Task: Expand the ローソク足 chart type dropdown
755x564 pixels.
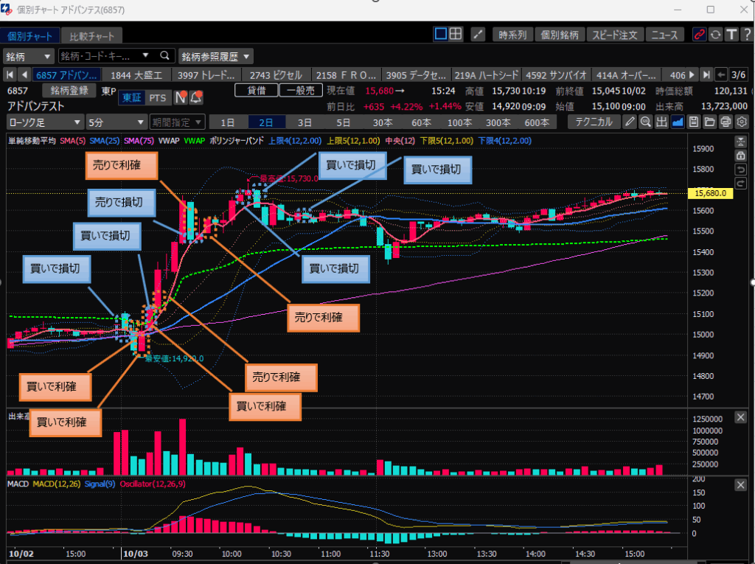Action: pos(43,122)
